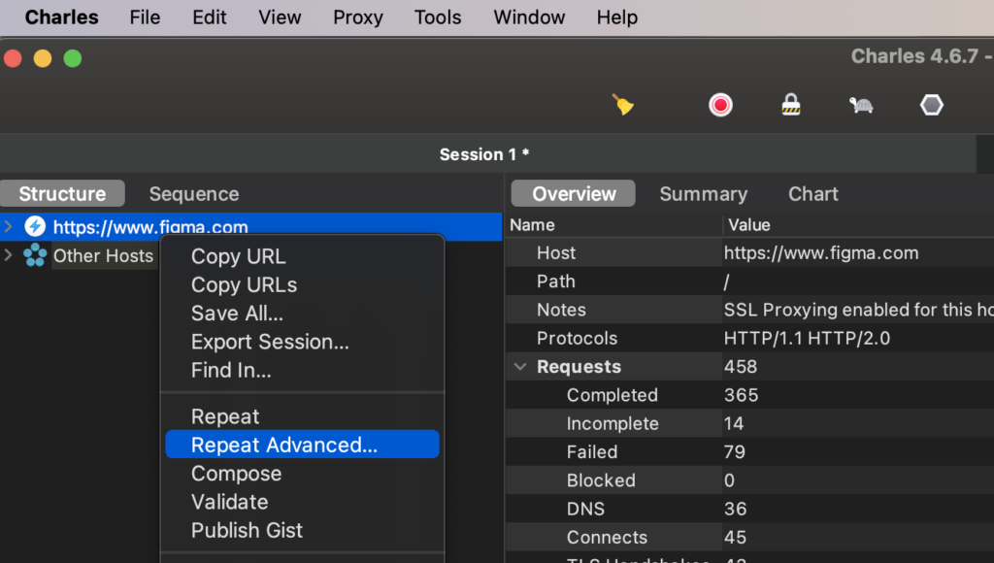Select Publish Gist menu entry

[247, 530]
